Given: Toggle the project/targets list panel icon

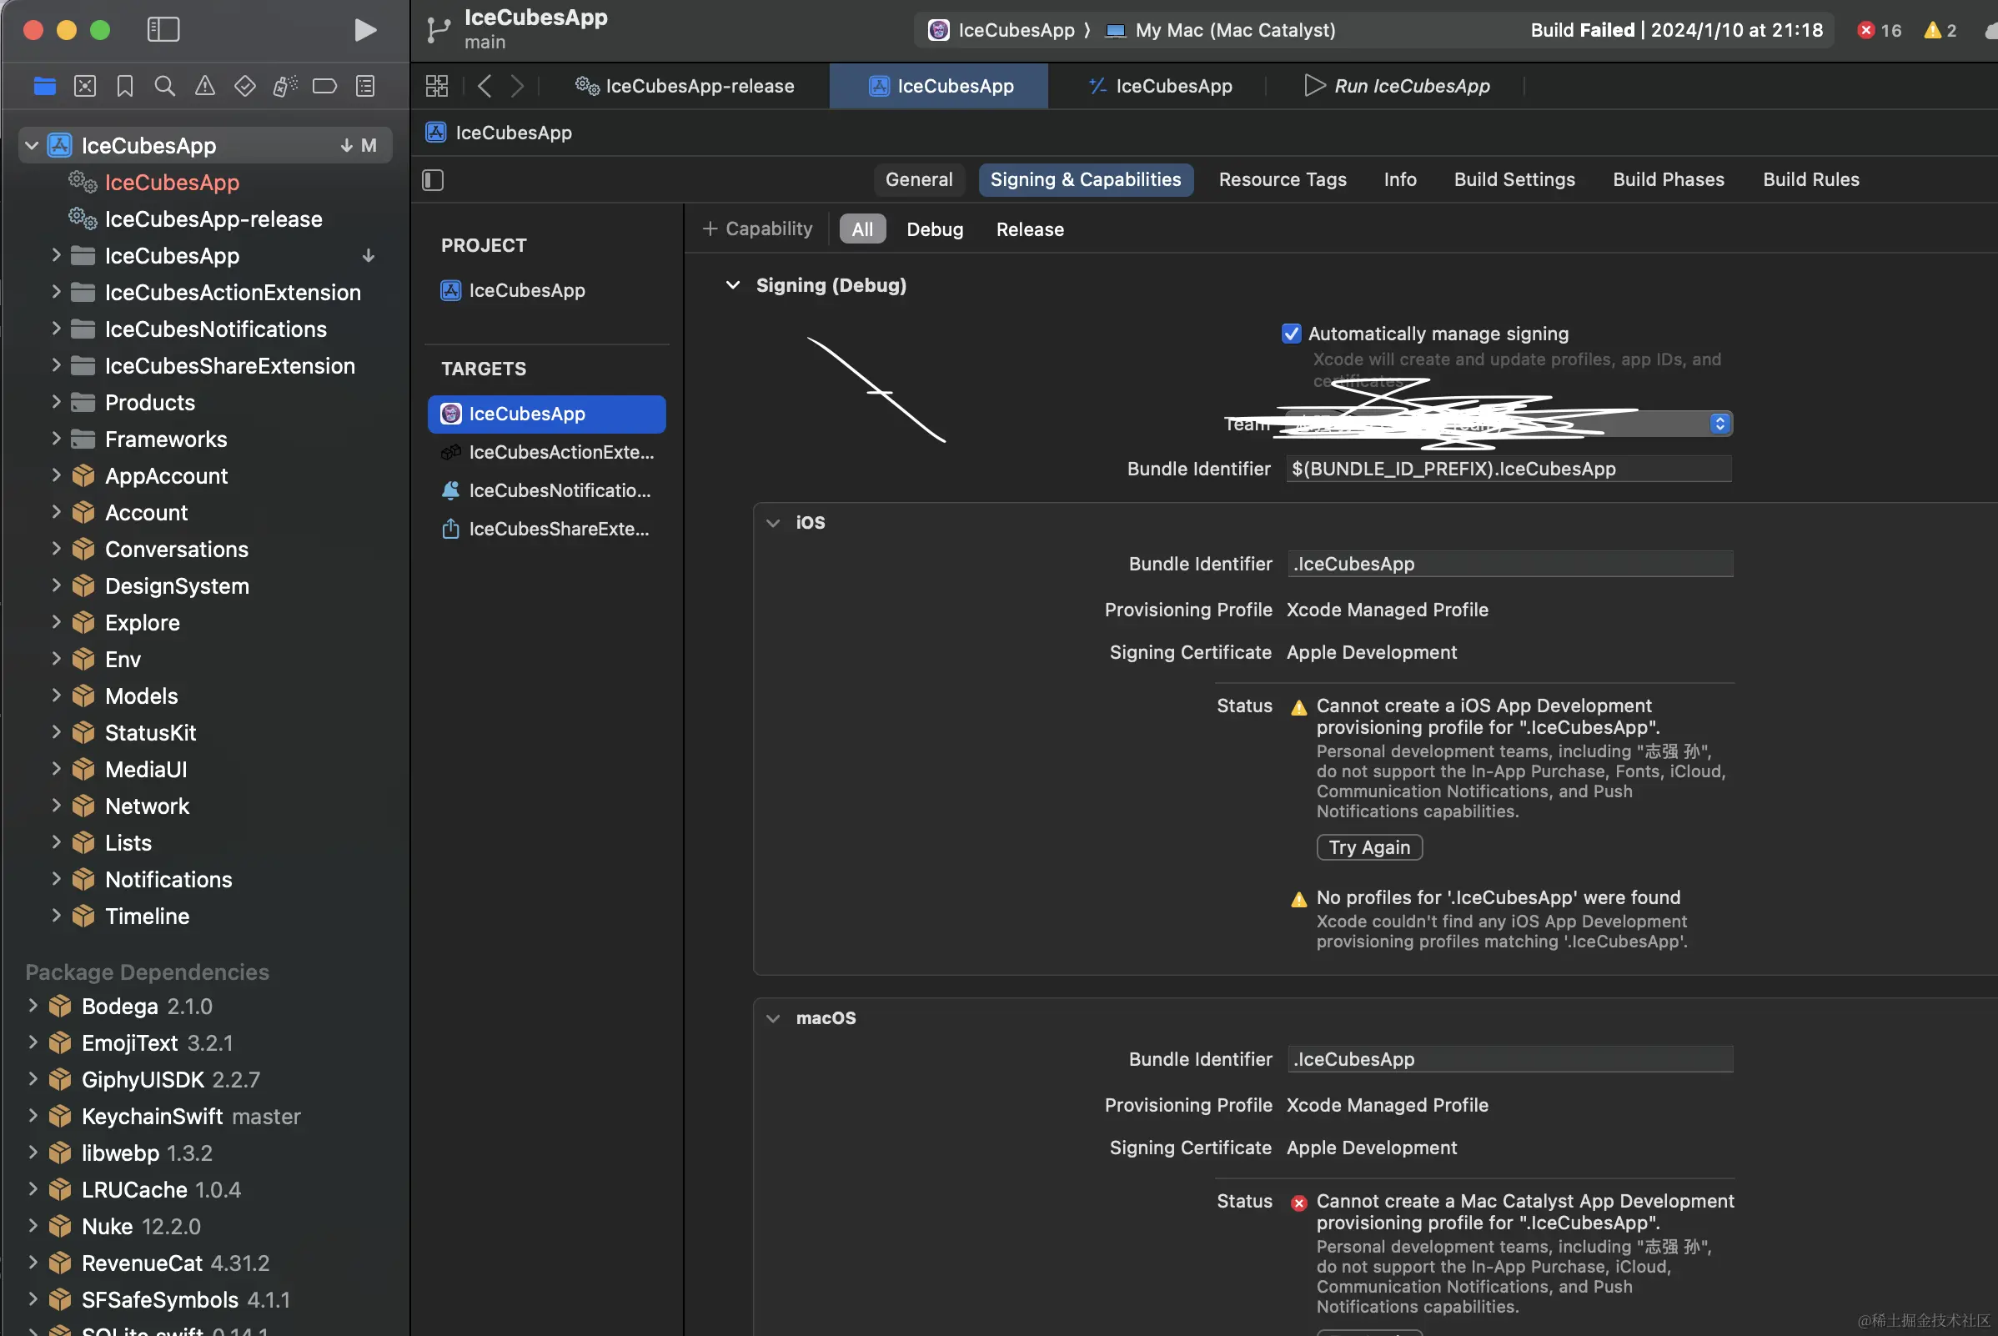Looking at the screenshot, I should (433, 180).
